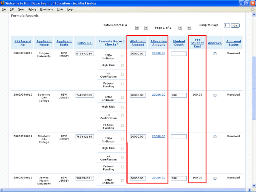
Task: Click Bayonne City College DUNS number field
Action: point(84,95)
